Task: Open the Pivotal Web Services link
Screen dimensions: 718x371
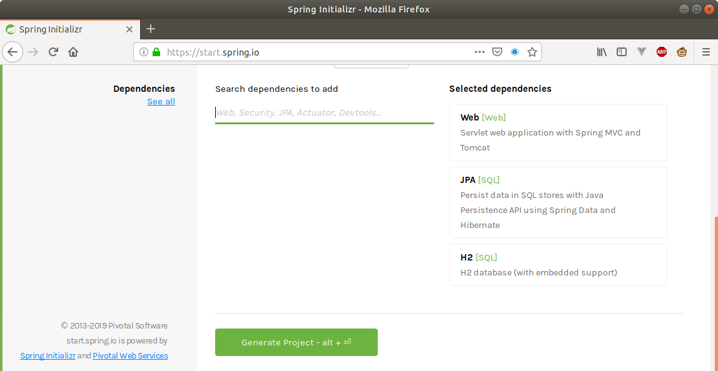Action: tap(130, 355)
